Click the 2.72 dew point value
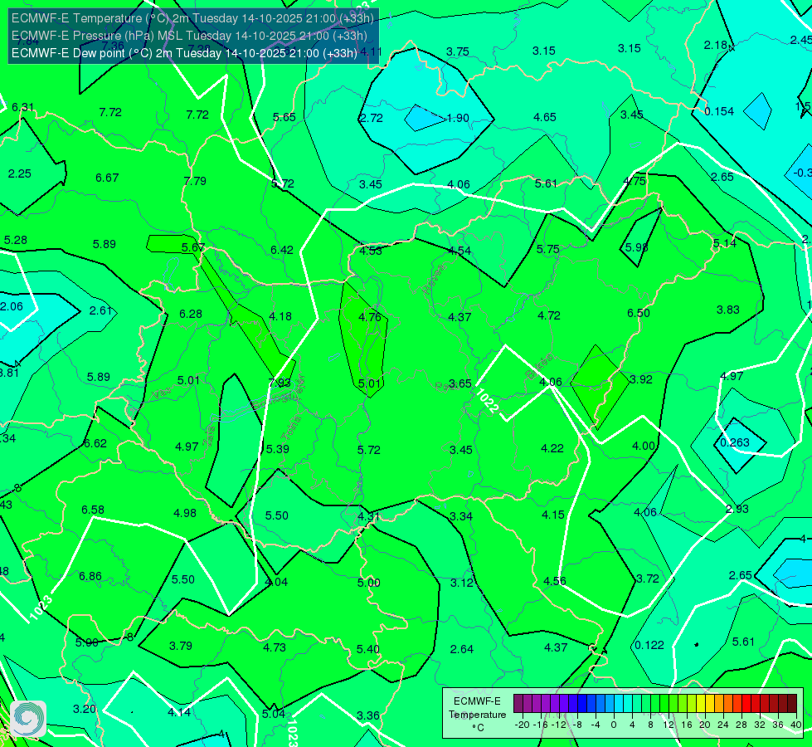The height and width of the screenshot is (747, 812). (x=372, y=118)
